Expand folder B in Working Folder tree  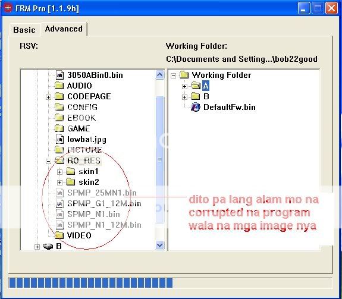point(184,97)
